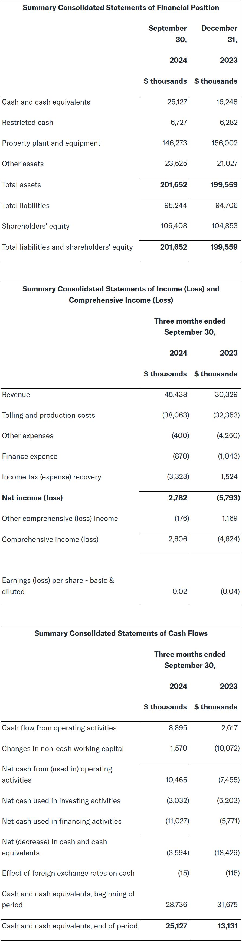The height and width of the screenshot is (942, 242).
Task: Select Shareholders' equity value 106,408
Action: 174,226
